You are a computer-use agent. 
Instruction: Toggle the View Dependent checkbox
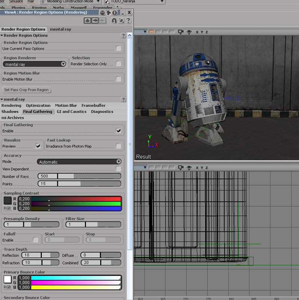pyautogui.click(x=118, y=169)
